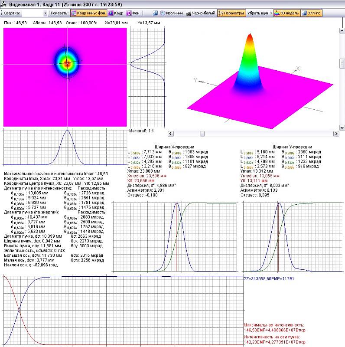Click the 'ΣΣ=343958,60EMP=112Вт' total readout
This screenshot has height=347, width=345.
(x=269, y=278)
